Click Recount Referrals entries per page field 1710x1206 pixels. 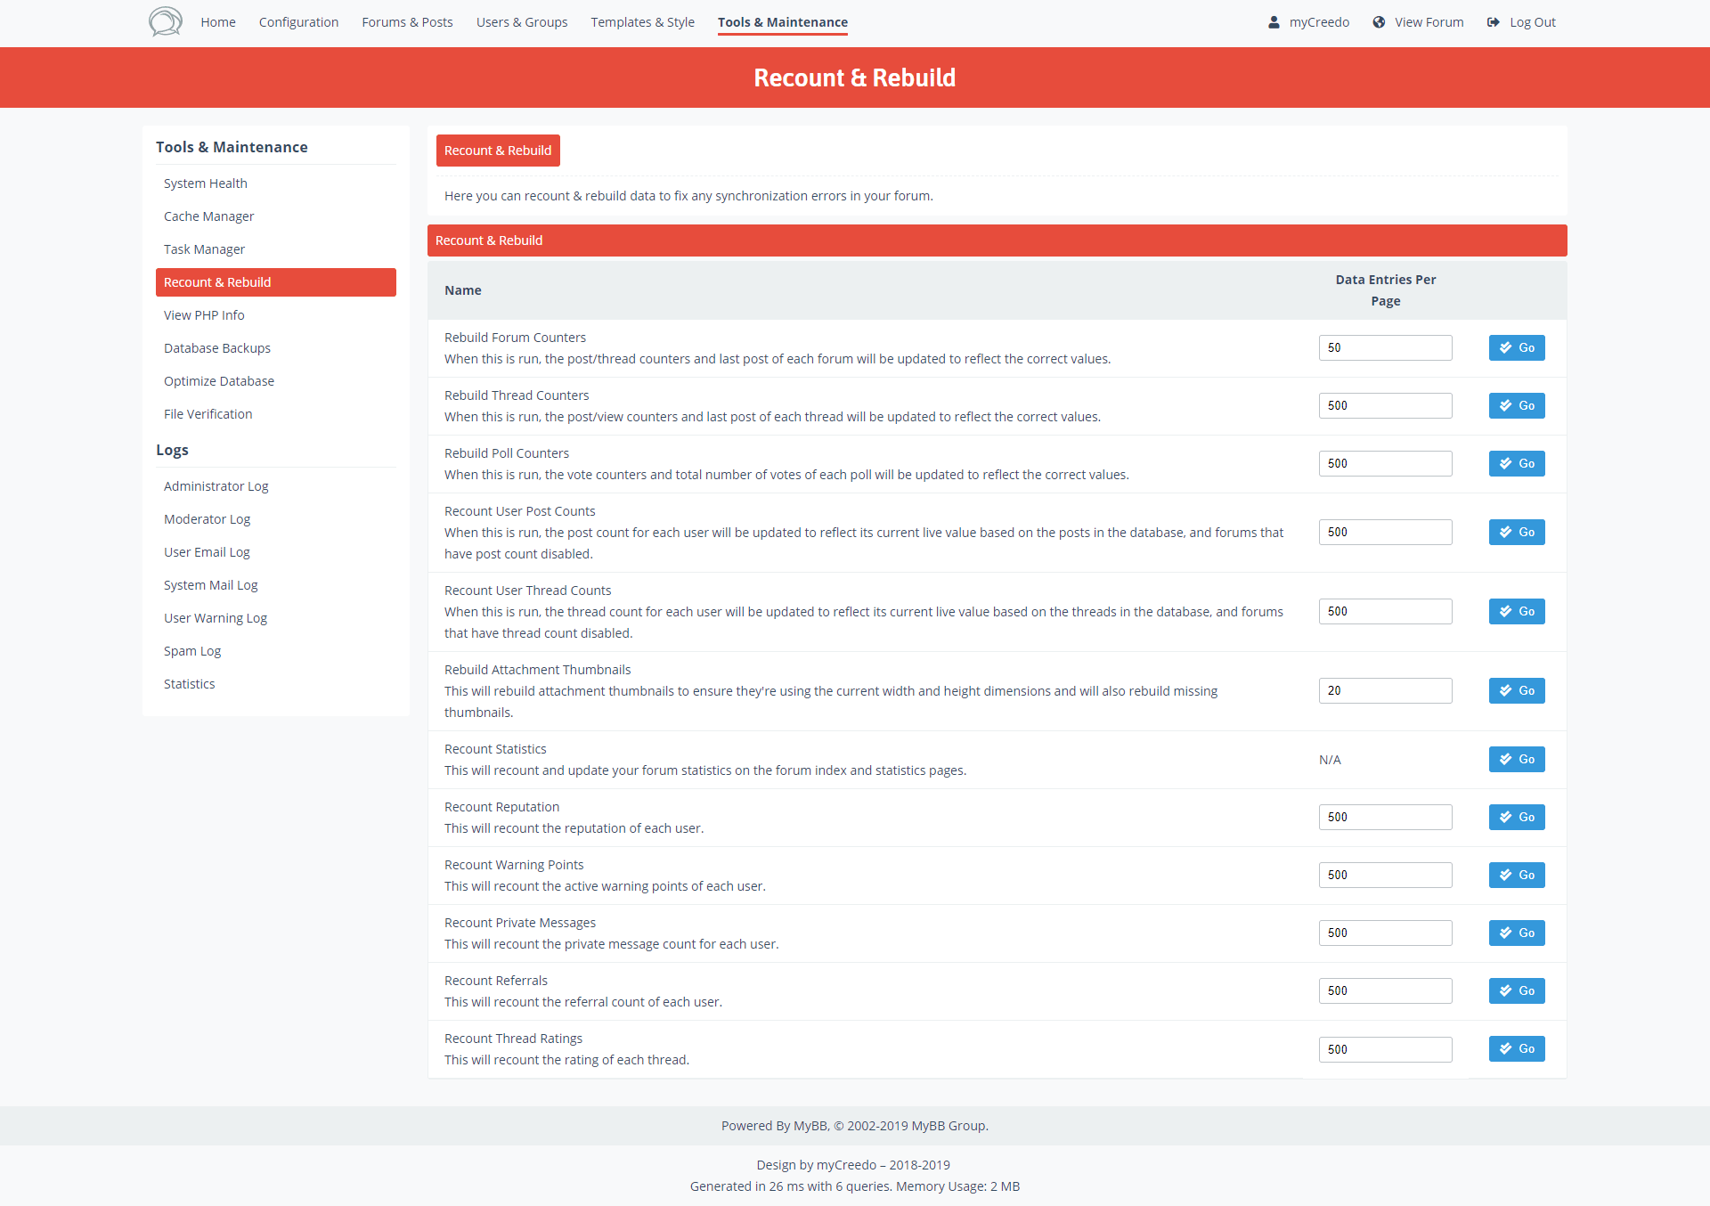[1384, 990]
